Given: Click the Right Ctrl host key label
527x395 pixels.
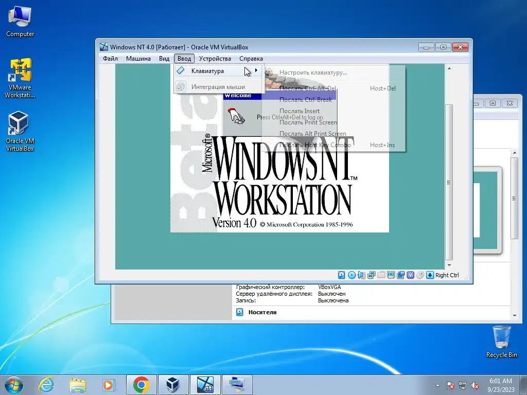Looking at the screenshot, I should point(447,275).
